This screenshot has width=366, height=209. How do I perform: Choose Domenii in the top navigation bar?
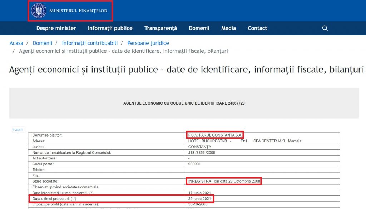pyautogui.click(x=199, y=28)
